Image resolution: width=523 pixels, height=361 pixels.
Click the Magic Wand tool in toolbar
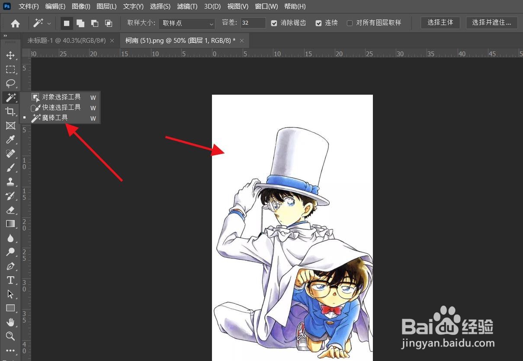click(x=10, y=97)
